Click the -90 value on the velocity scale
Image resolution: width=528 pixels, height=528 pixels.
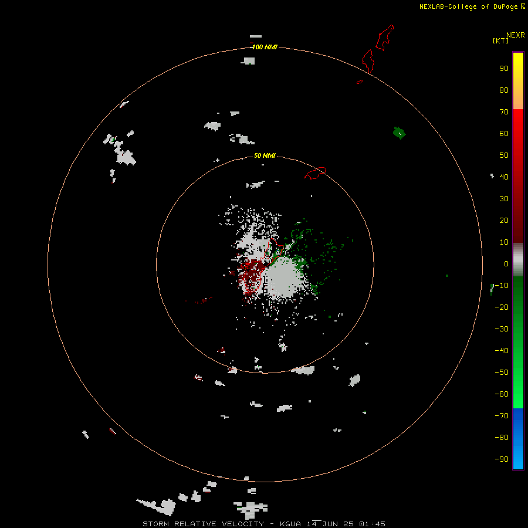coord(502,459)
